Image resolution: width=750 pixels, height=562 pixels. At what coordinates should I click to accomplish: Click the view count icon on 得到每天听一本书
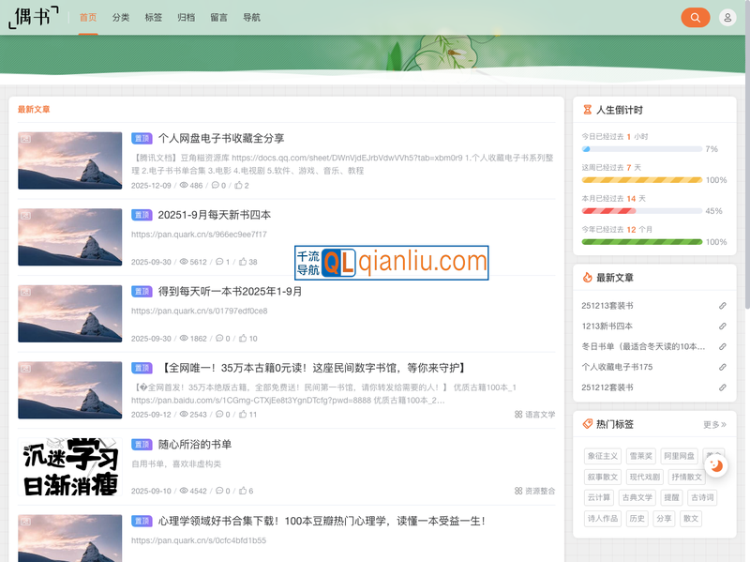[x=183, y=337]
